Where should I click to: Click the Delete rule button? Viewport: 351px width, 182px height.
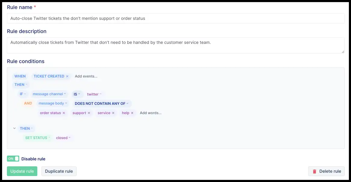(326, 171)
